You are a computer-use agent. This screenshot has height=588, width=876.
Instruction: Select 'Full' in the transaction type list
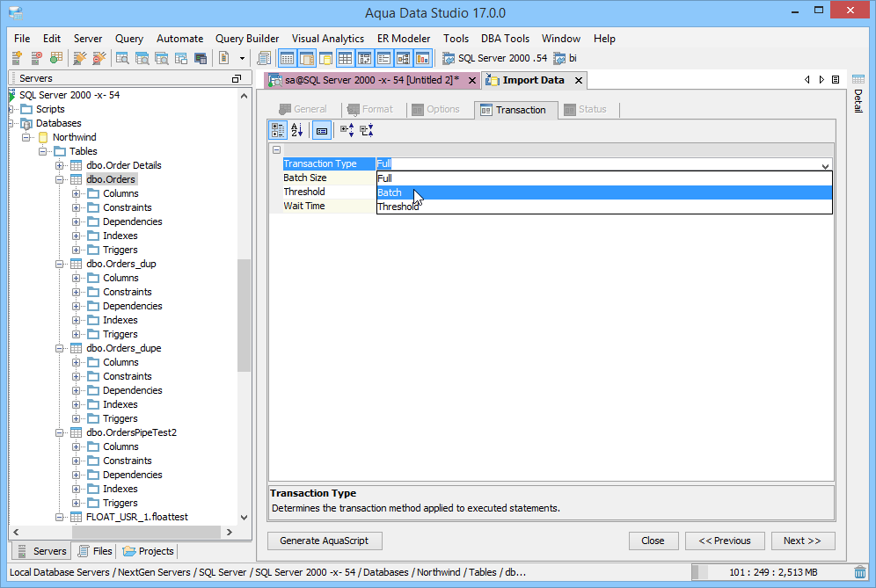(x=604, y=178)
